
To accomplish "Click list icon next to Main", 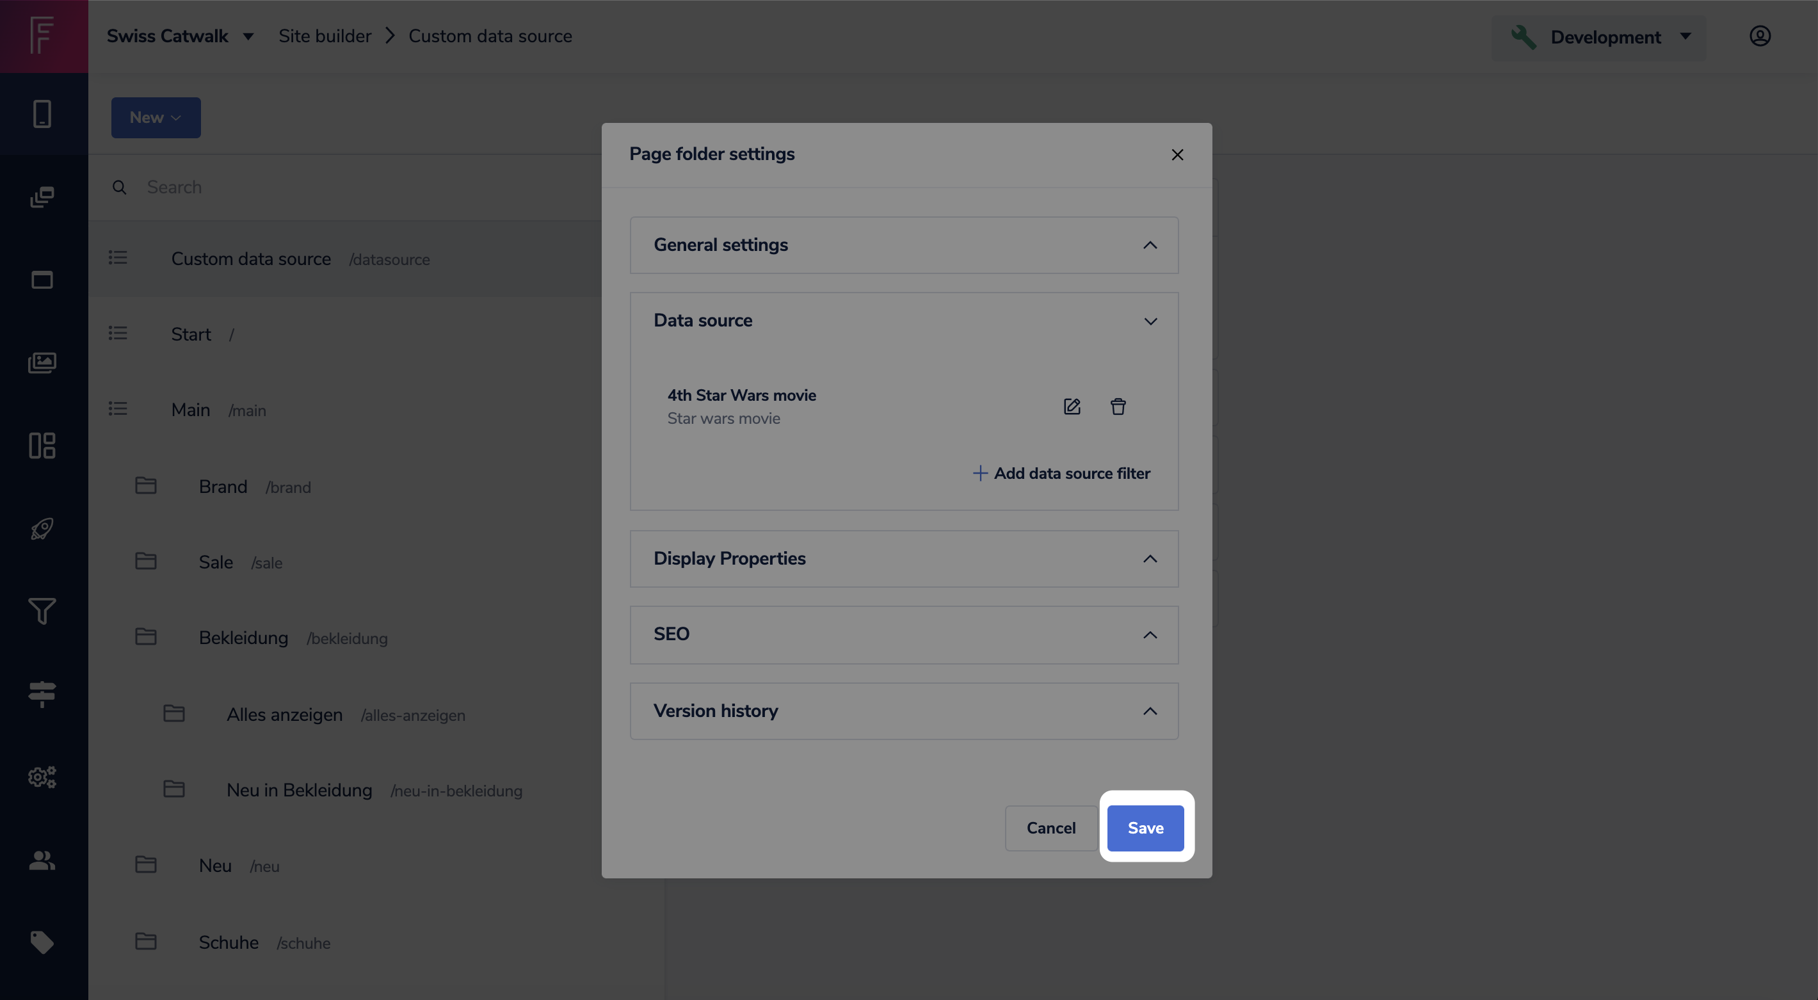I will [x=118, y=409].
